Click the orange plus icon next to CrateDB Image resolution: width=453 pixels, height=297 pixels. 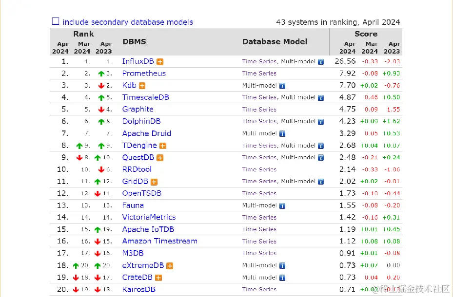[x=158, y=278]
